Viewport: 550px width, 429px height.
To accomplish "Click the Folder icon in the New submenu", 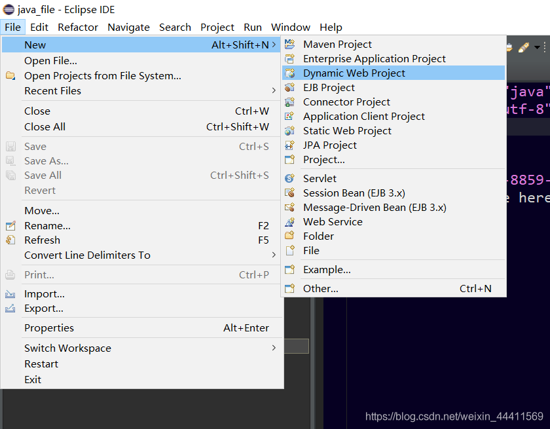I will tap(289, 236).
